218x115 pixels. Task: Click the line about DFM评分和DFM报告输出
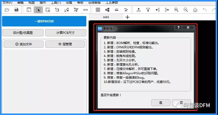(x=128, y=47)
